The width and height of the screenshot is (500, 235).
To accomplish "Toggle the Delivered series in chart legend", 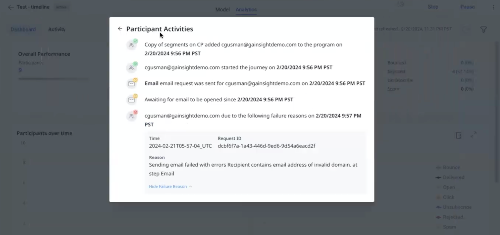I will [453, 177].
